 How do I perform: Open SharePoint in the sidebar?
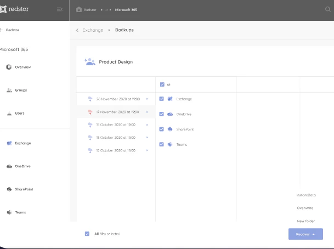pos(24,189)
